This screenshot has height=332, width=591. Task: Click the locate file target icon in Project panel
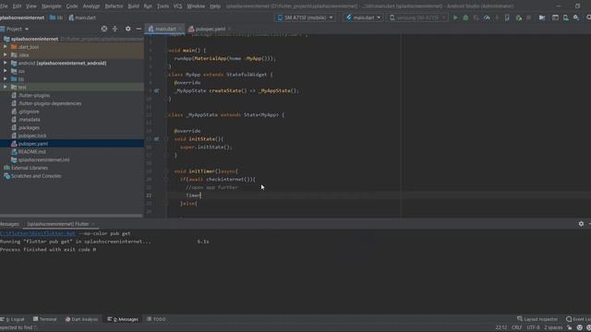[x=104, y=29]
